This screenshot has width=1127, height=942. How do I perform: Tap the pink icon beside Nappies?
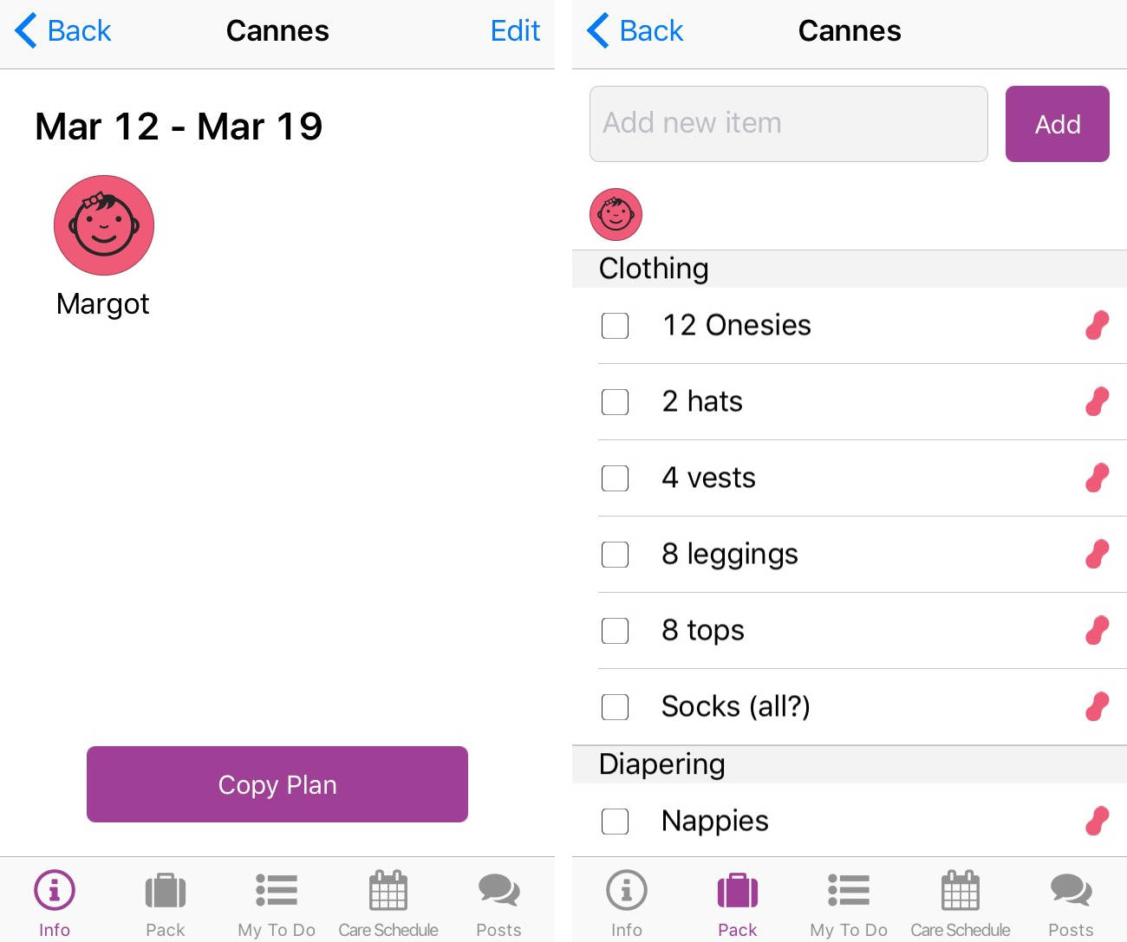(x=1097, y=821)
